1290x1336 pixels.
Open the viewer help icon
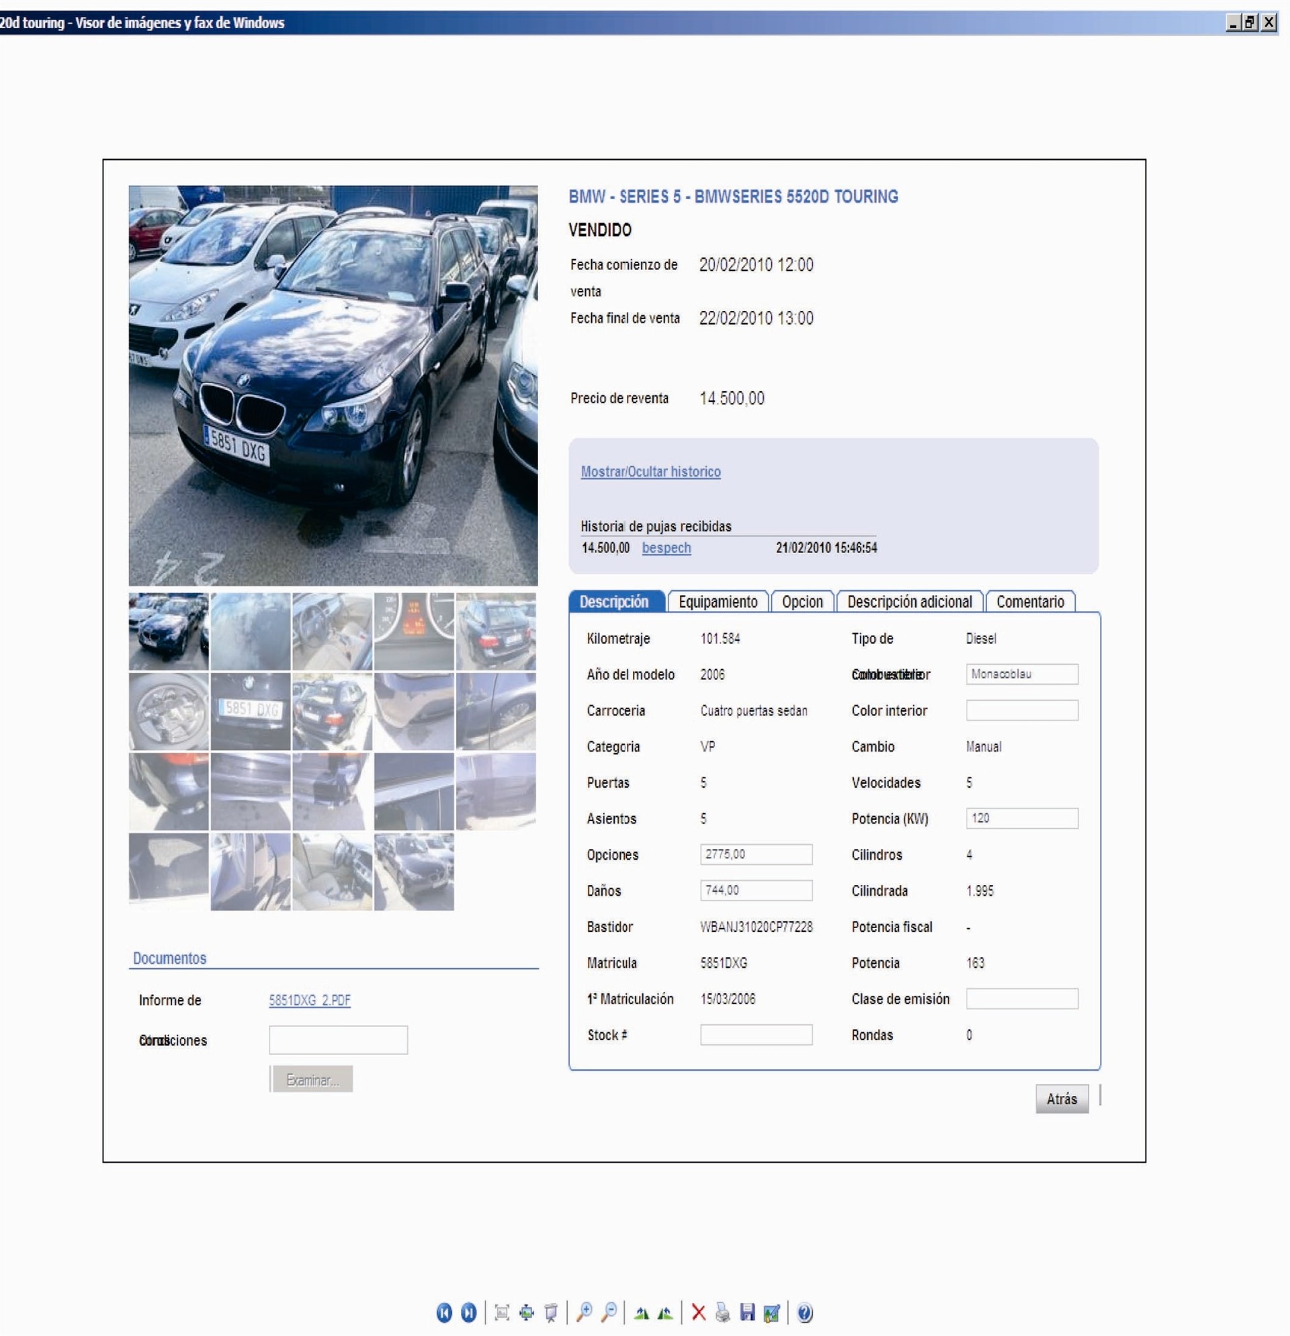click(804, 1312)
